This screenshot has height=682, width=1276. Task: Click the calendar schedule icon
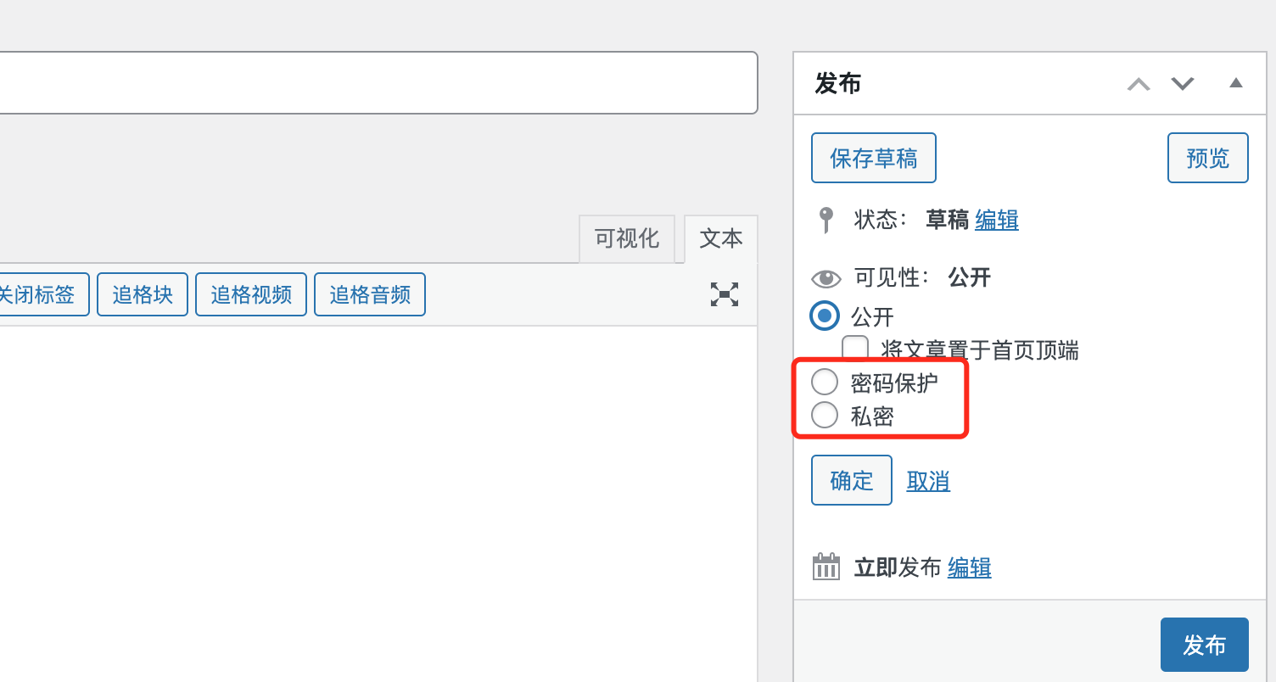click(x=826, y=567)
